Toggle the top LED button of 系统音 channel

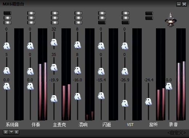(x=7, y=13)
